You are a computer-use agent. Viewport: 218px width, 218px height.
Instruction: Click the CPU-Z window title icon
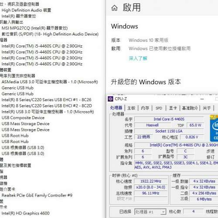110,99
